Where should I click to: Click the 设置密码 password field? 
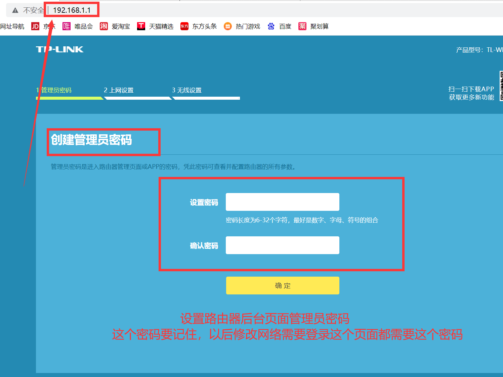[283, 202]
